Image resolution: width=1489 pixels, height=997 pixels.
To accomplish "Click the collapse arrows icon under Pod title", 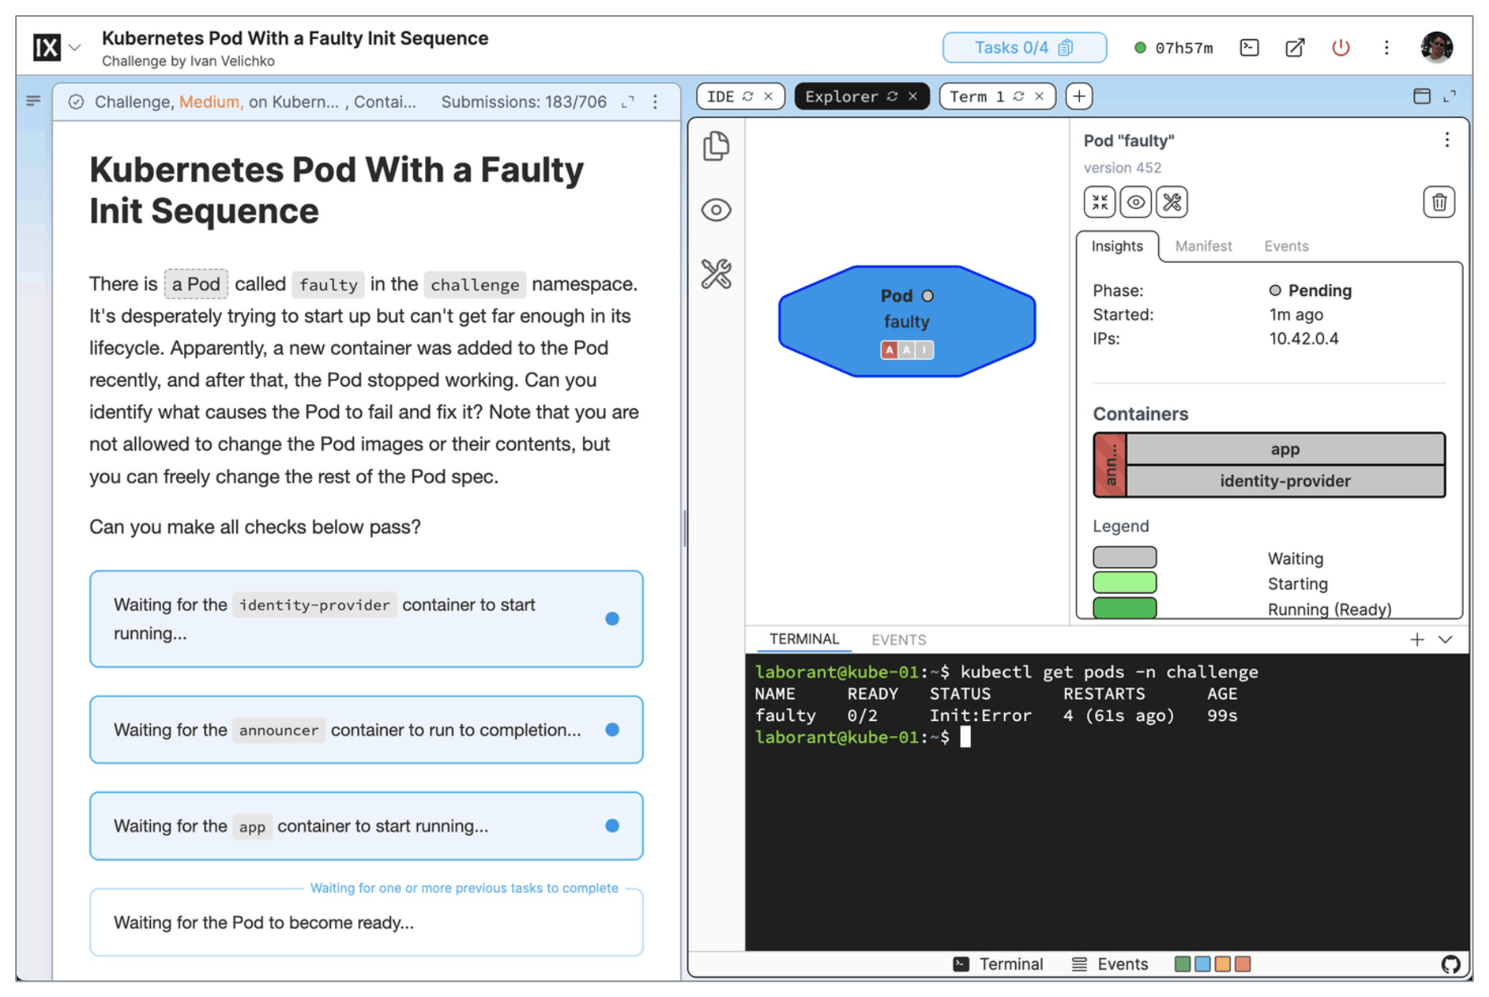I will coord(1100,203).
